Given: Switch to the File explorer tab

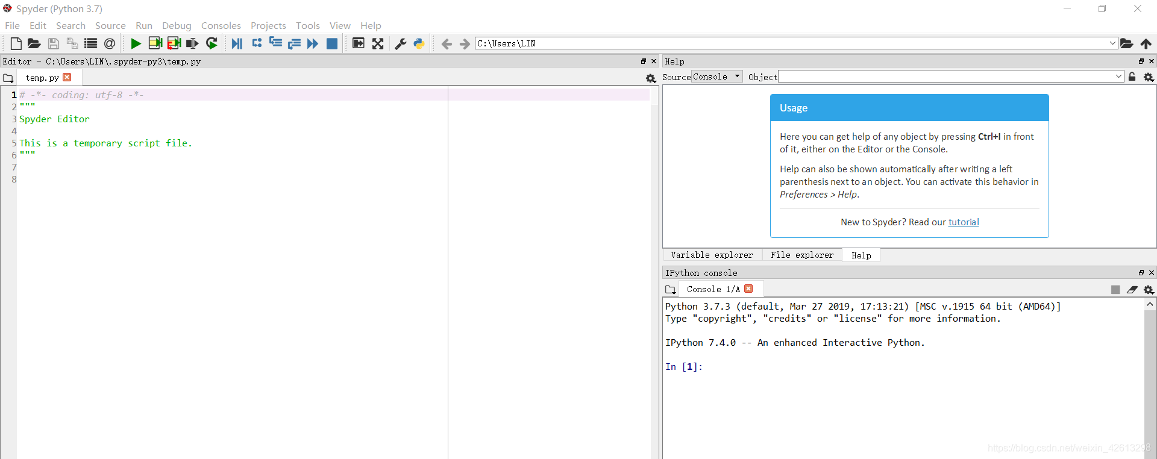Looking at the screenshot, I should (x=802, y=255).
